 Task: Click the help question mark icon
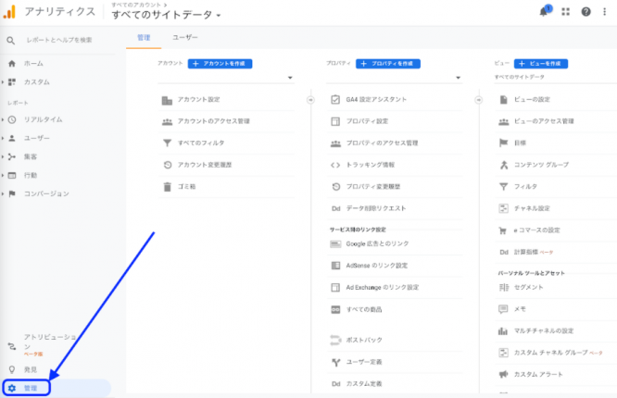point(586,12)
